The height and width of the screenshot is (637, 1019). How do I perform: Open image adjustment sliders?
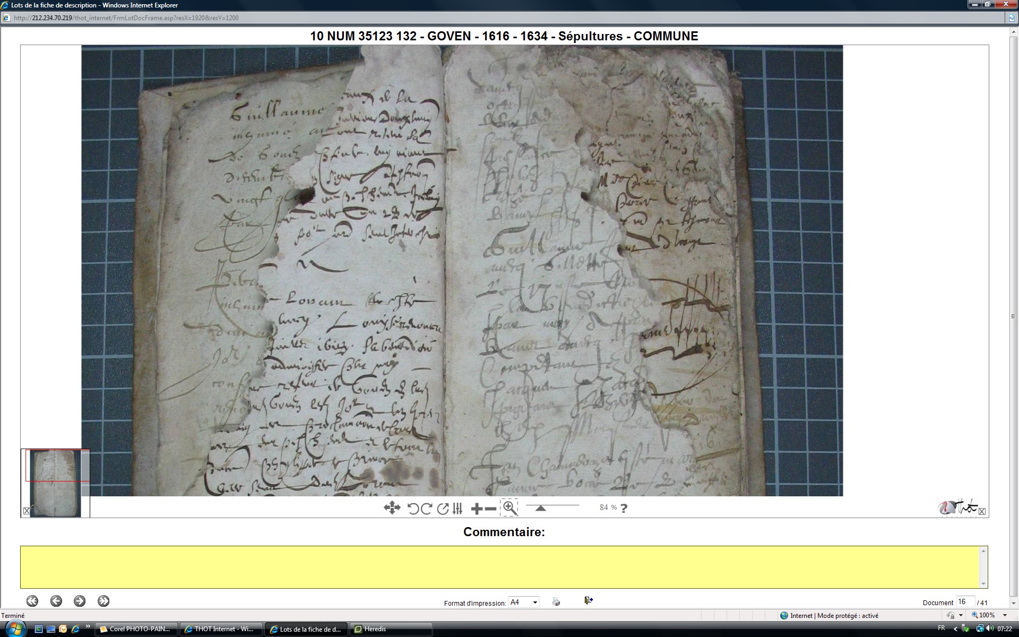458,509
